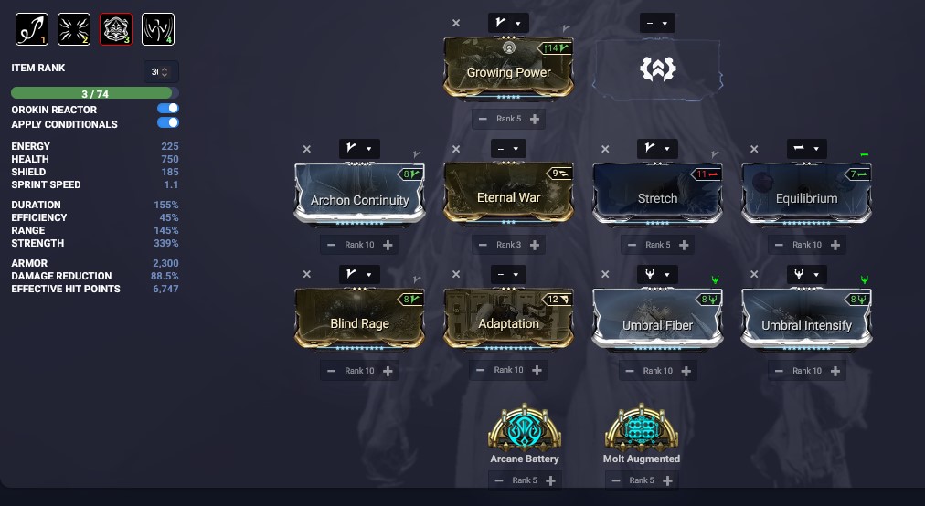Select the fourth ability icon
The height and width of the screenshot is (506, 925).
pos(158,29)
